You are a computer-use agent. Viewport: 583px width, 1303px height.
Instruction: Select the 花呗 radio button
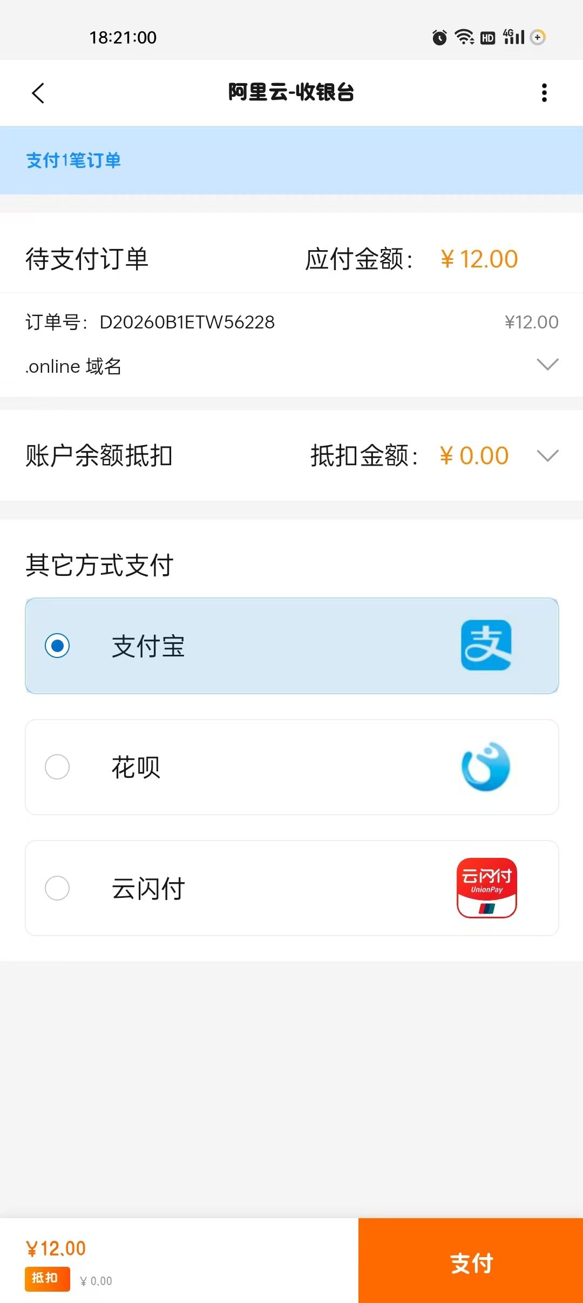pos(57,767)
